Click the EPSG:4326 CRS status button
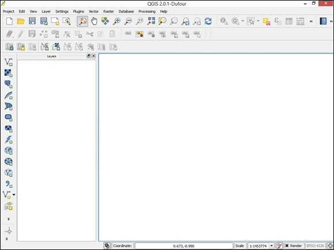The width and height of the screenshot is (334, 250). click(x=316, y=246)
